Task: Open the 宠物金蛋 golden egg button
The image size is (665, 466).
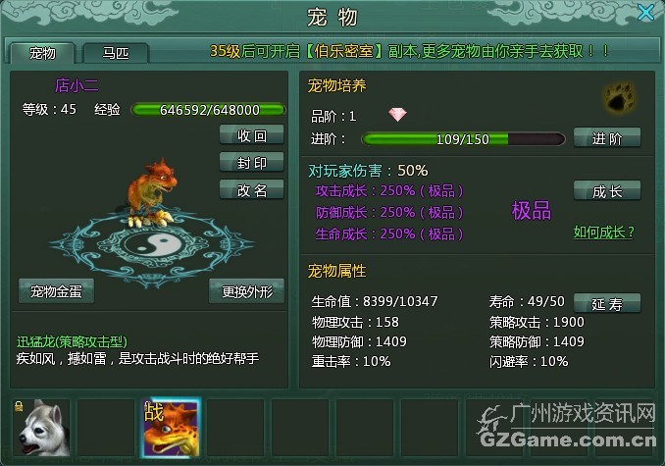Action: pos(57,291)
